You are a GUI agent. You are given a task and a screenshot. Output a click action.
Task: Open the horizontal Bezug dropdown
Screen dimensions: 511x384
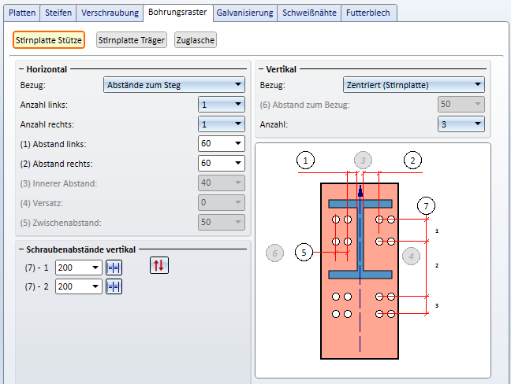(x=174, y=85)
